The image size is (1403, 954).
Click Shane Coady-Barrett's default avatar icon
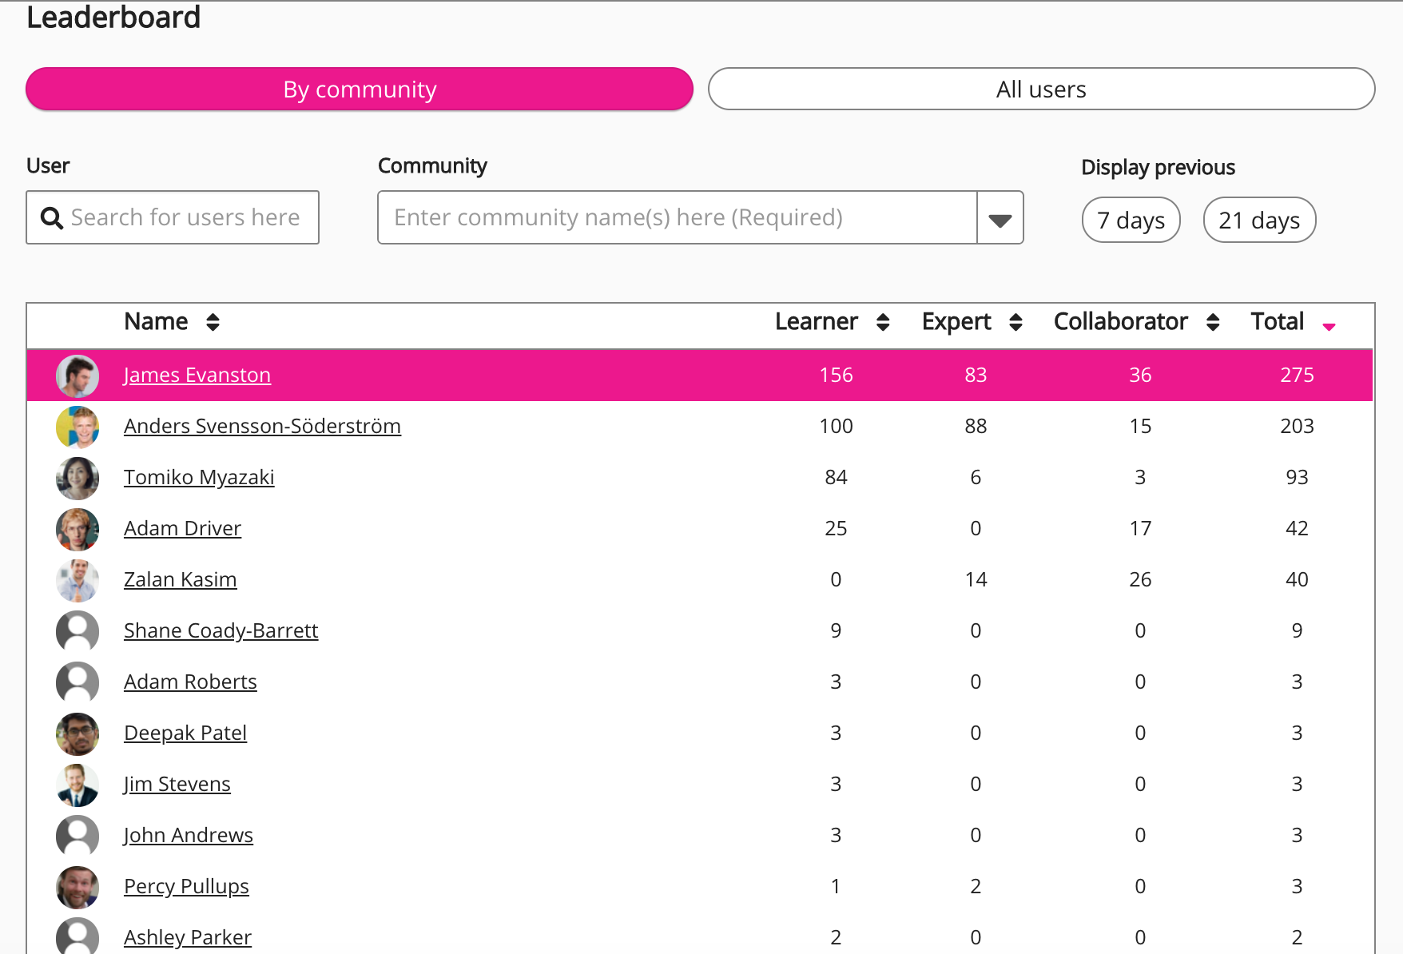pos(78,631)
